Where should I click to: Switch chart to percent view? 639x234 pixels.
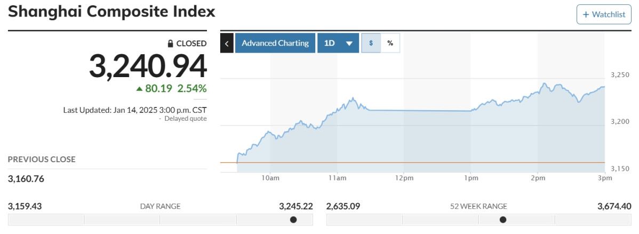pyautogui.click(x=390, y=43)
